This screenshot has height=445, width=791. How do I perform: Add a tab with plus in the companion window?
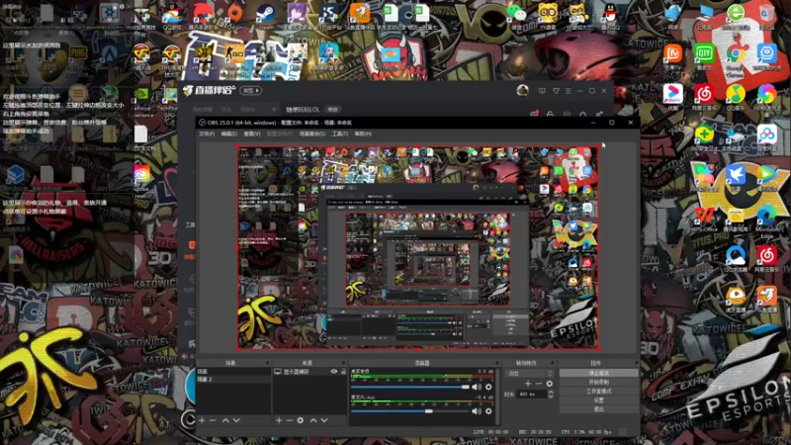[x=274, y=110]
